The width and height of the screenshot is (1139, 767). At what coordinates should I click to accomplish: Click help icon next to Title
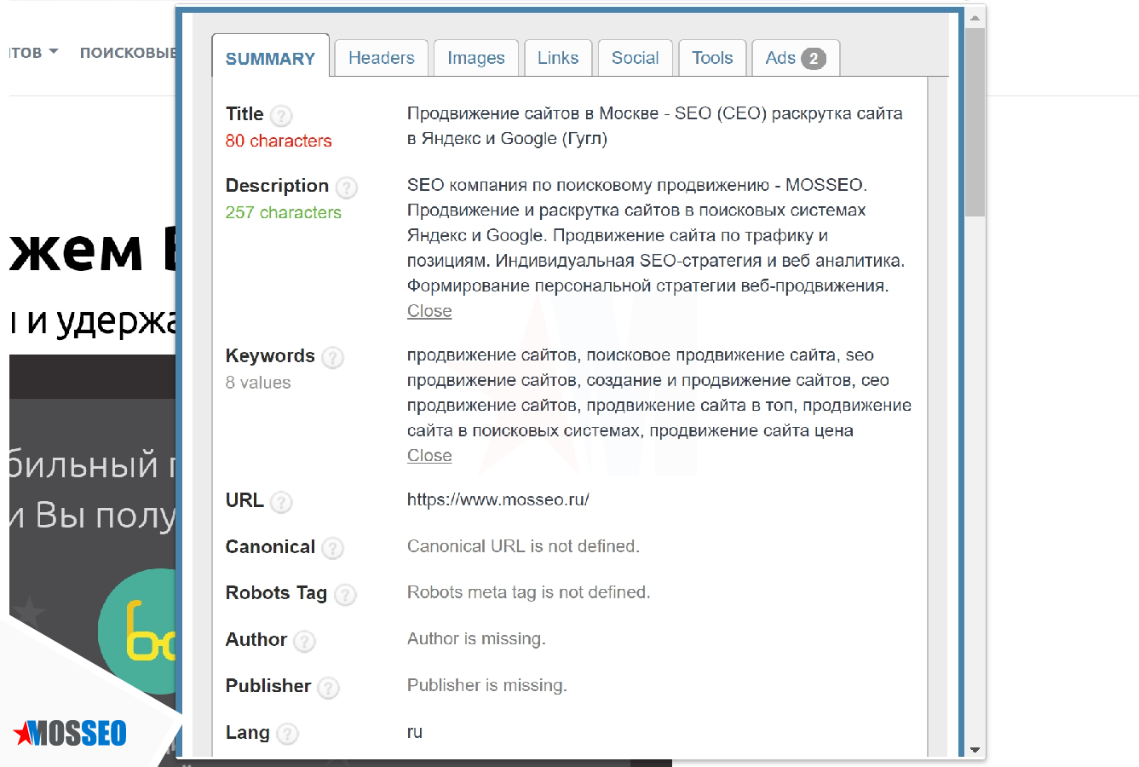(281, 116)
